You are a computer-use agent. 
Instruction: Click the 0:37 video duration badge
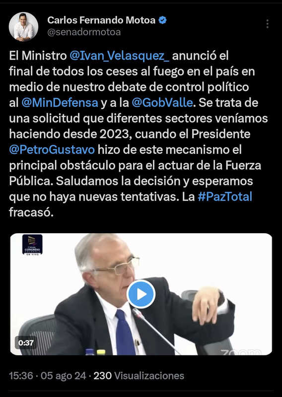point(26,343)
